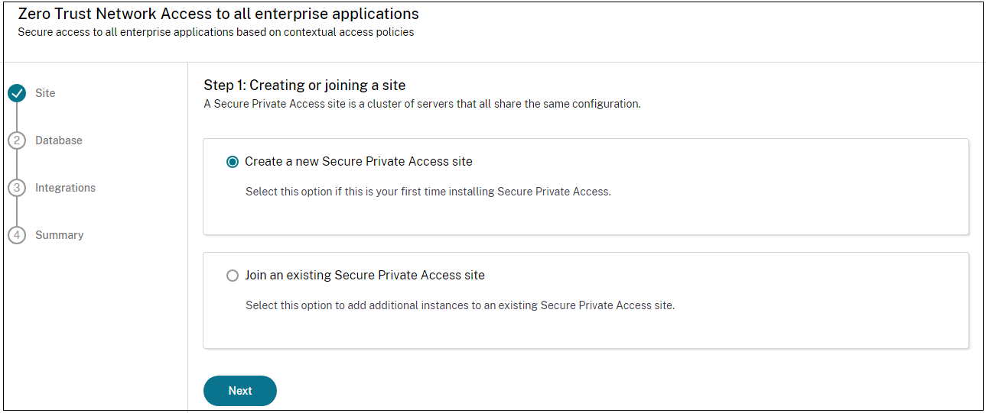
Task: Select the Summary step label
Action: click(x=59, y=235)
